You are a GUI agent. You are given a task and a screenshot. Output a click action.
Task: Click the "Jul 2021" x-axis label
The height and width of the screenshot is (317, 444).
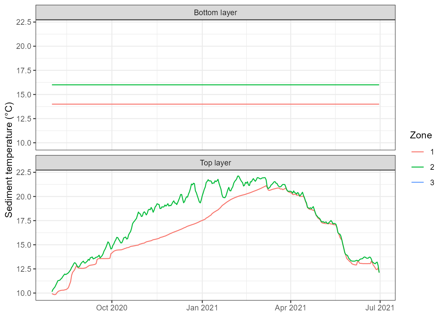click(380, 308)
